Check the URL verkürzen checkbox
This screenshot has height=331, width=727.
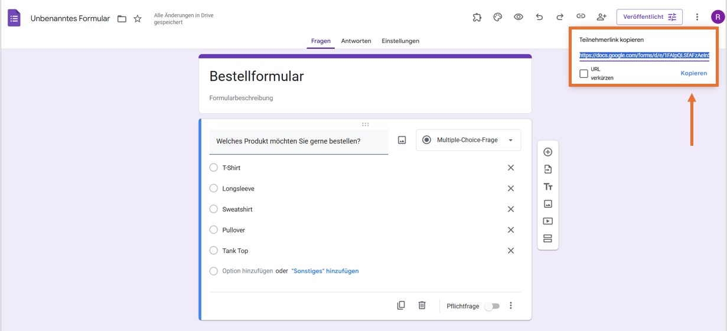click(x=583, y=74)
